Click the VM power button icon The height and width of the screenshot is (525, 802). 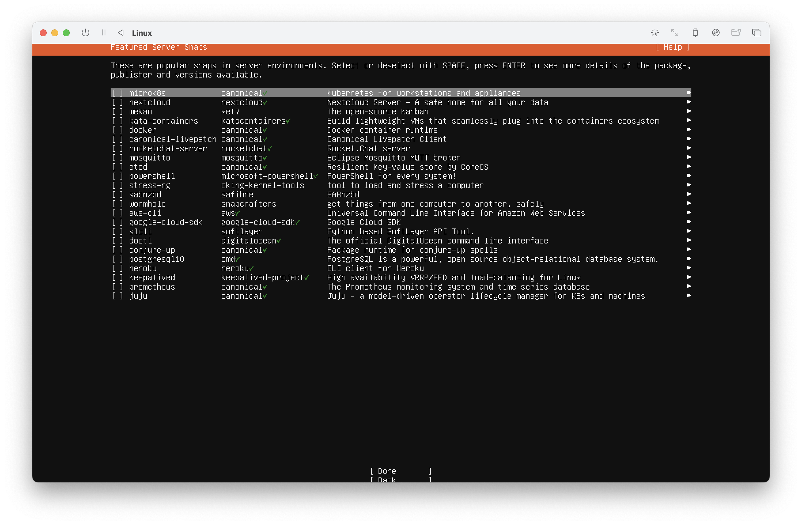pyautogui.click(x=86, y=33)
